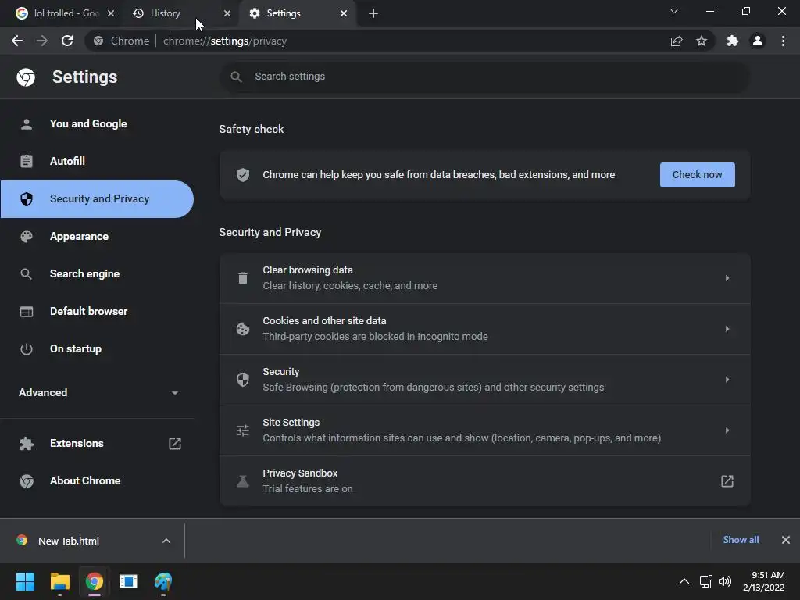Expand the Site Settings row arrow
Image resolution: width=800 pixels, height=600 pixels.
(x=727, y=430)
